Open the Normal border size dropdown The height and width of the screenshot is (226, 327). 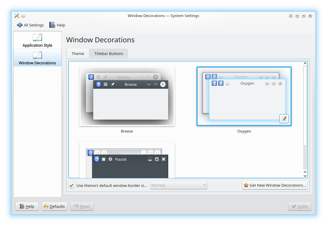[x=179, y=185]
